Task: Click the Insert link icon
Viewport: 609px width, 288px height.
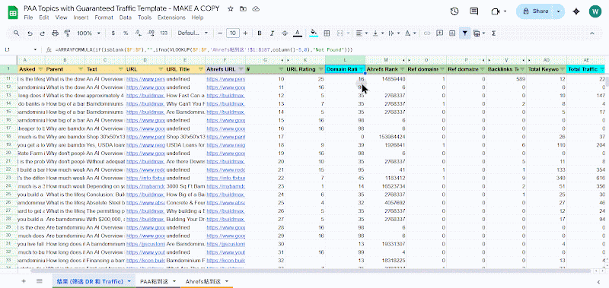Action: click(x=427, y=33)
